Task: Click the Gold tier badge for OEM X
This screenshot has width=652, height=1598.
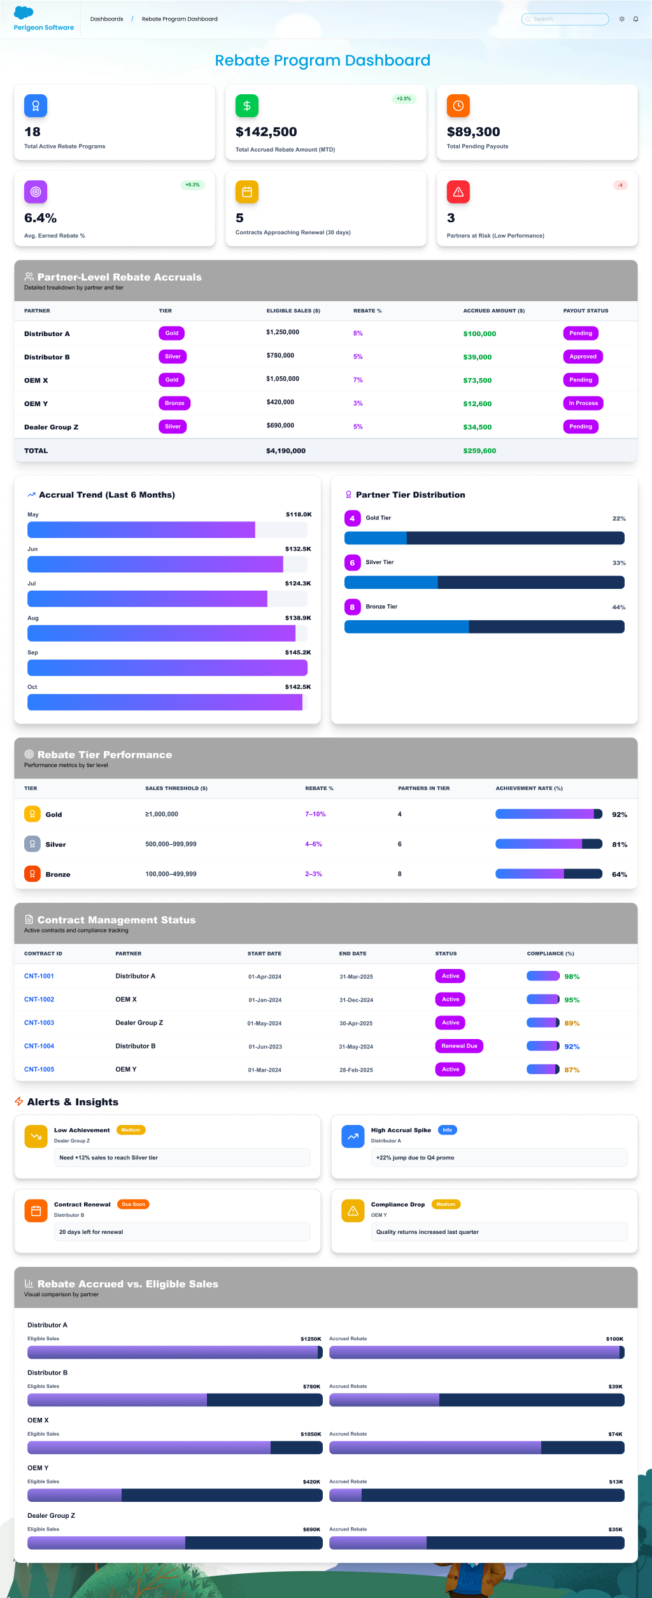Action: click(x=172, y=380)
